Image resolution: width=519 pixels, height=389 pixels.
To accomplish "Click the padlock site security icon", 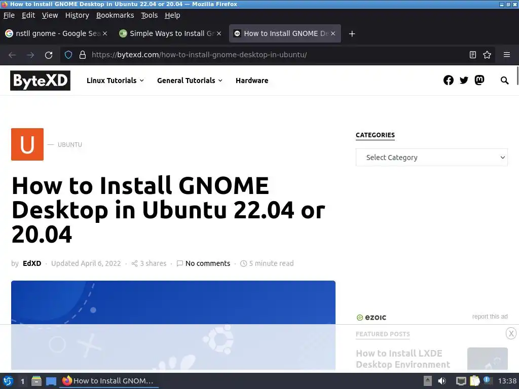I will point(83,55).
